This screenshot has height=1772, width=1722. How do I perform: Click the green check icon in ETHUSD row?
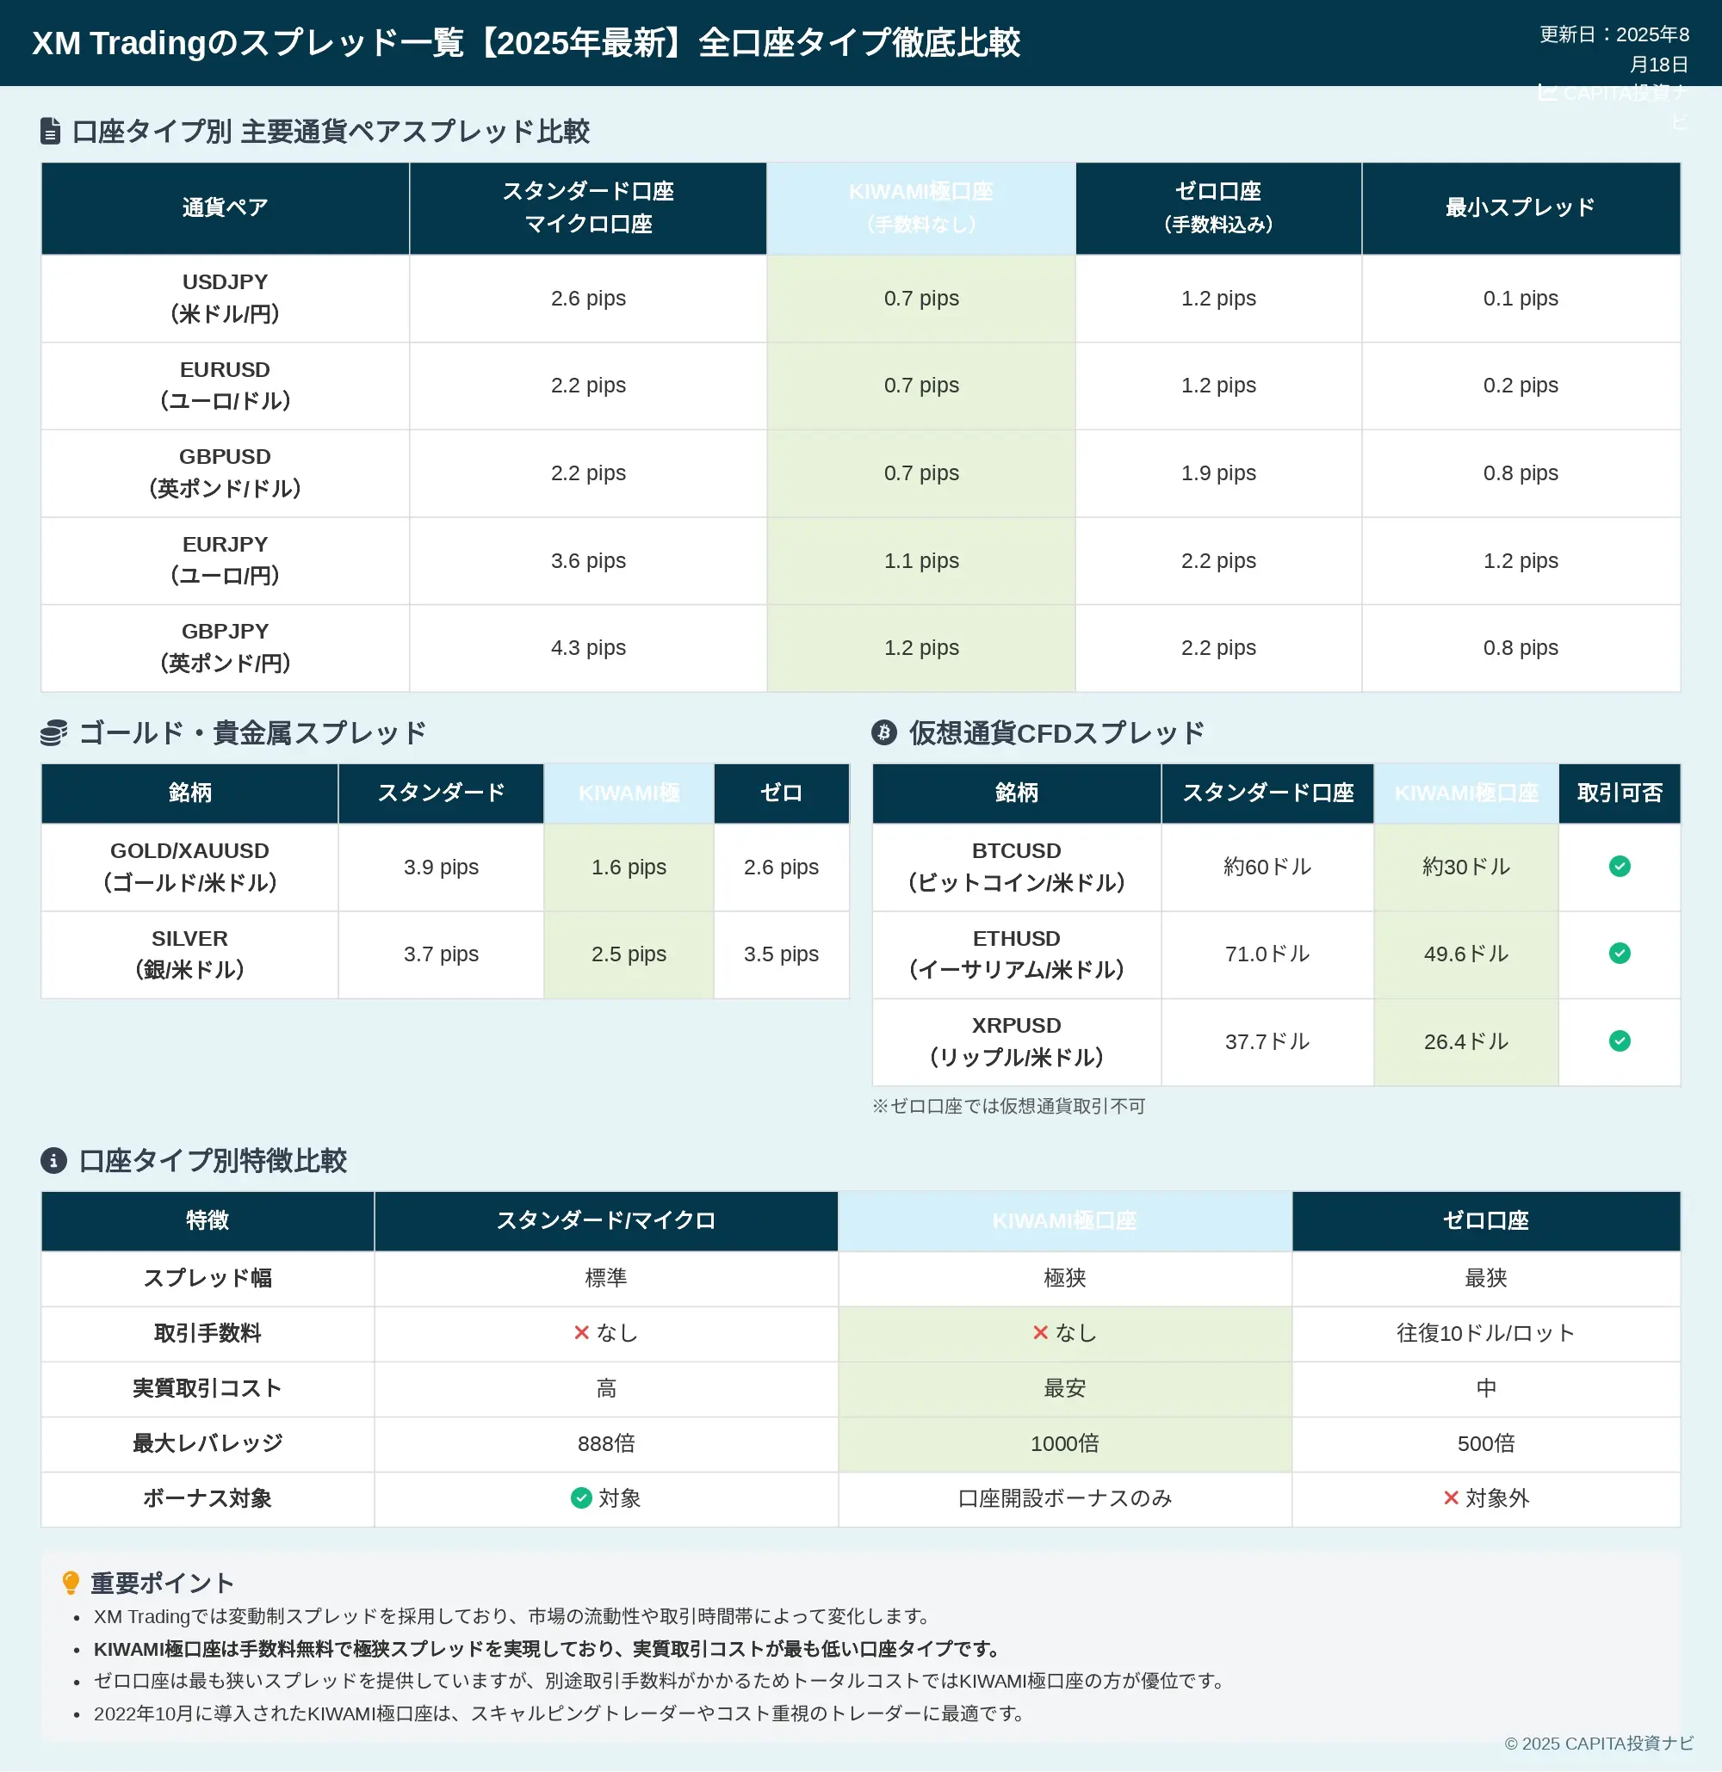pos(1619,953)
